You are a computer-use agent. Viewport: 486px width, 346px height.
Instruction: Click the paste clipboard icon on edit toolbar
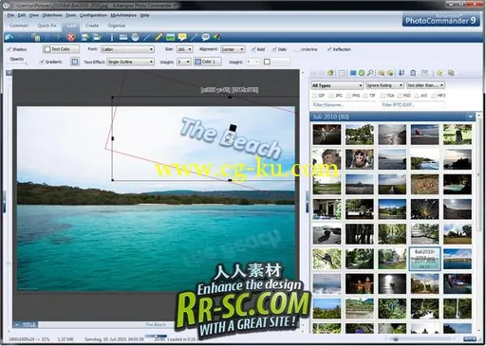(x=36, y=37)
